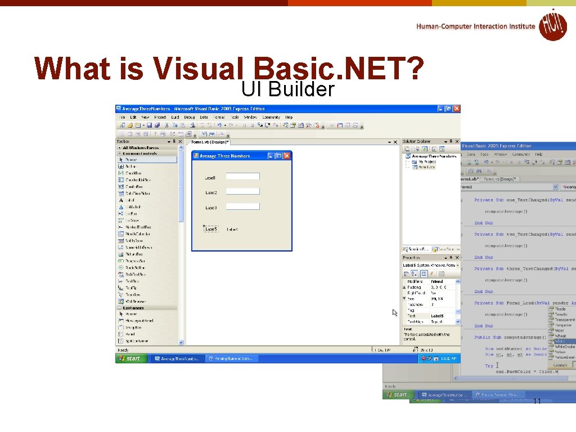Toggle auto-hide pin on Solution Explorer

pos(451,141)
